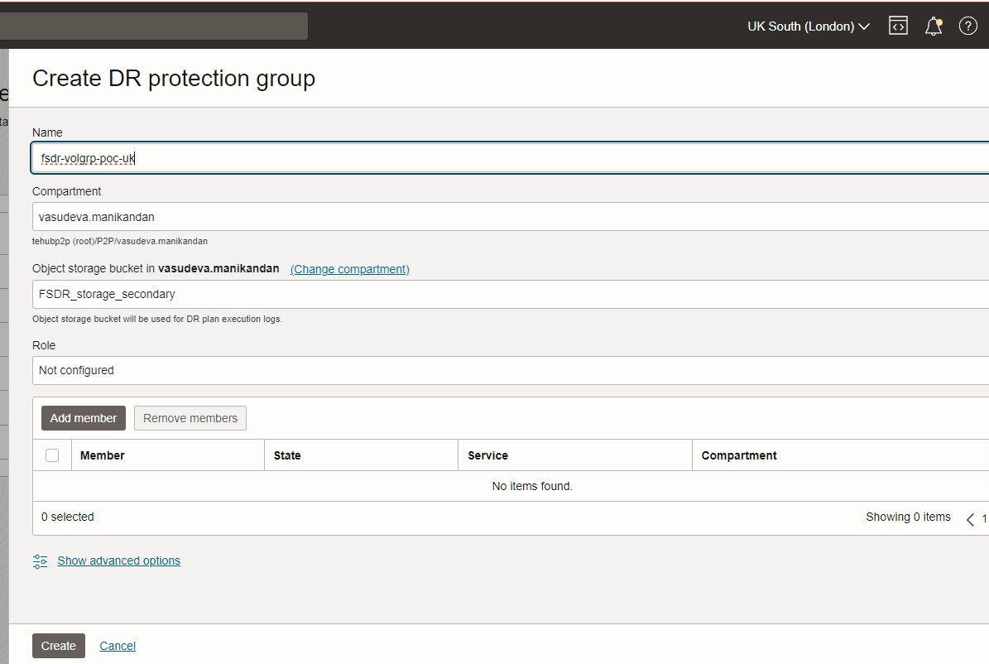
Task: Open the Object storage bucket dropdown
Action: 511,294
